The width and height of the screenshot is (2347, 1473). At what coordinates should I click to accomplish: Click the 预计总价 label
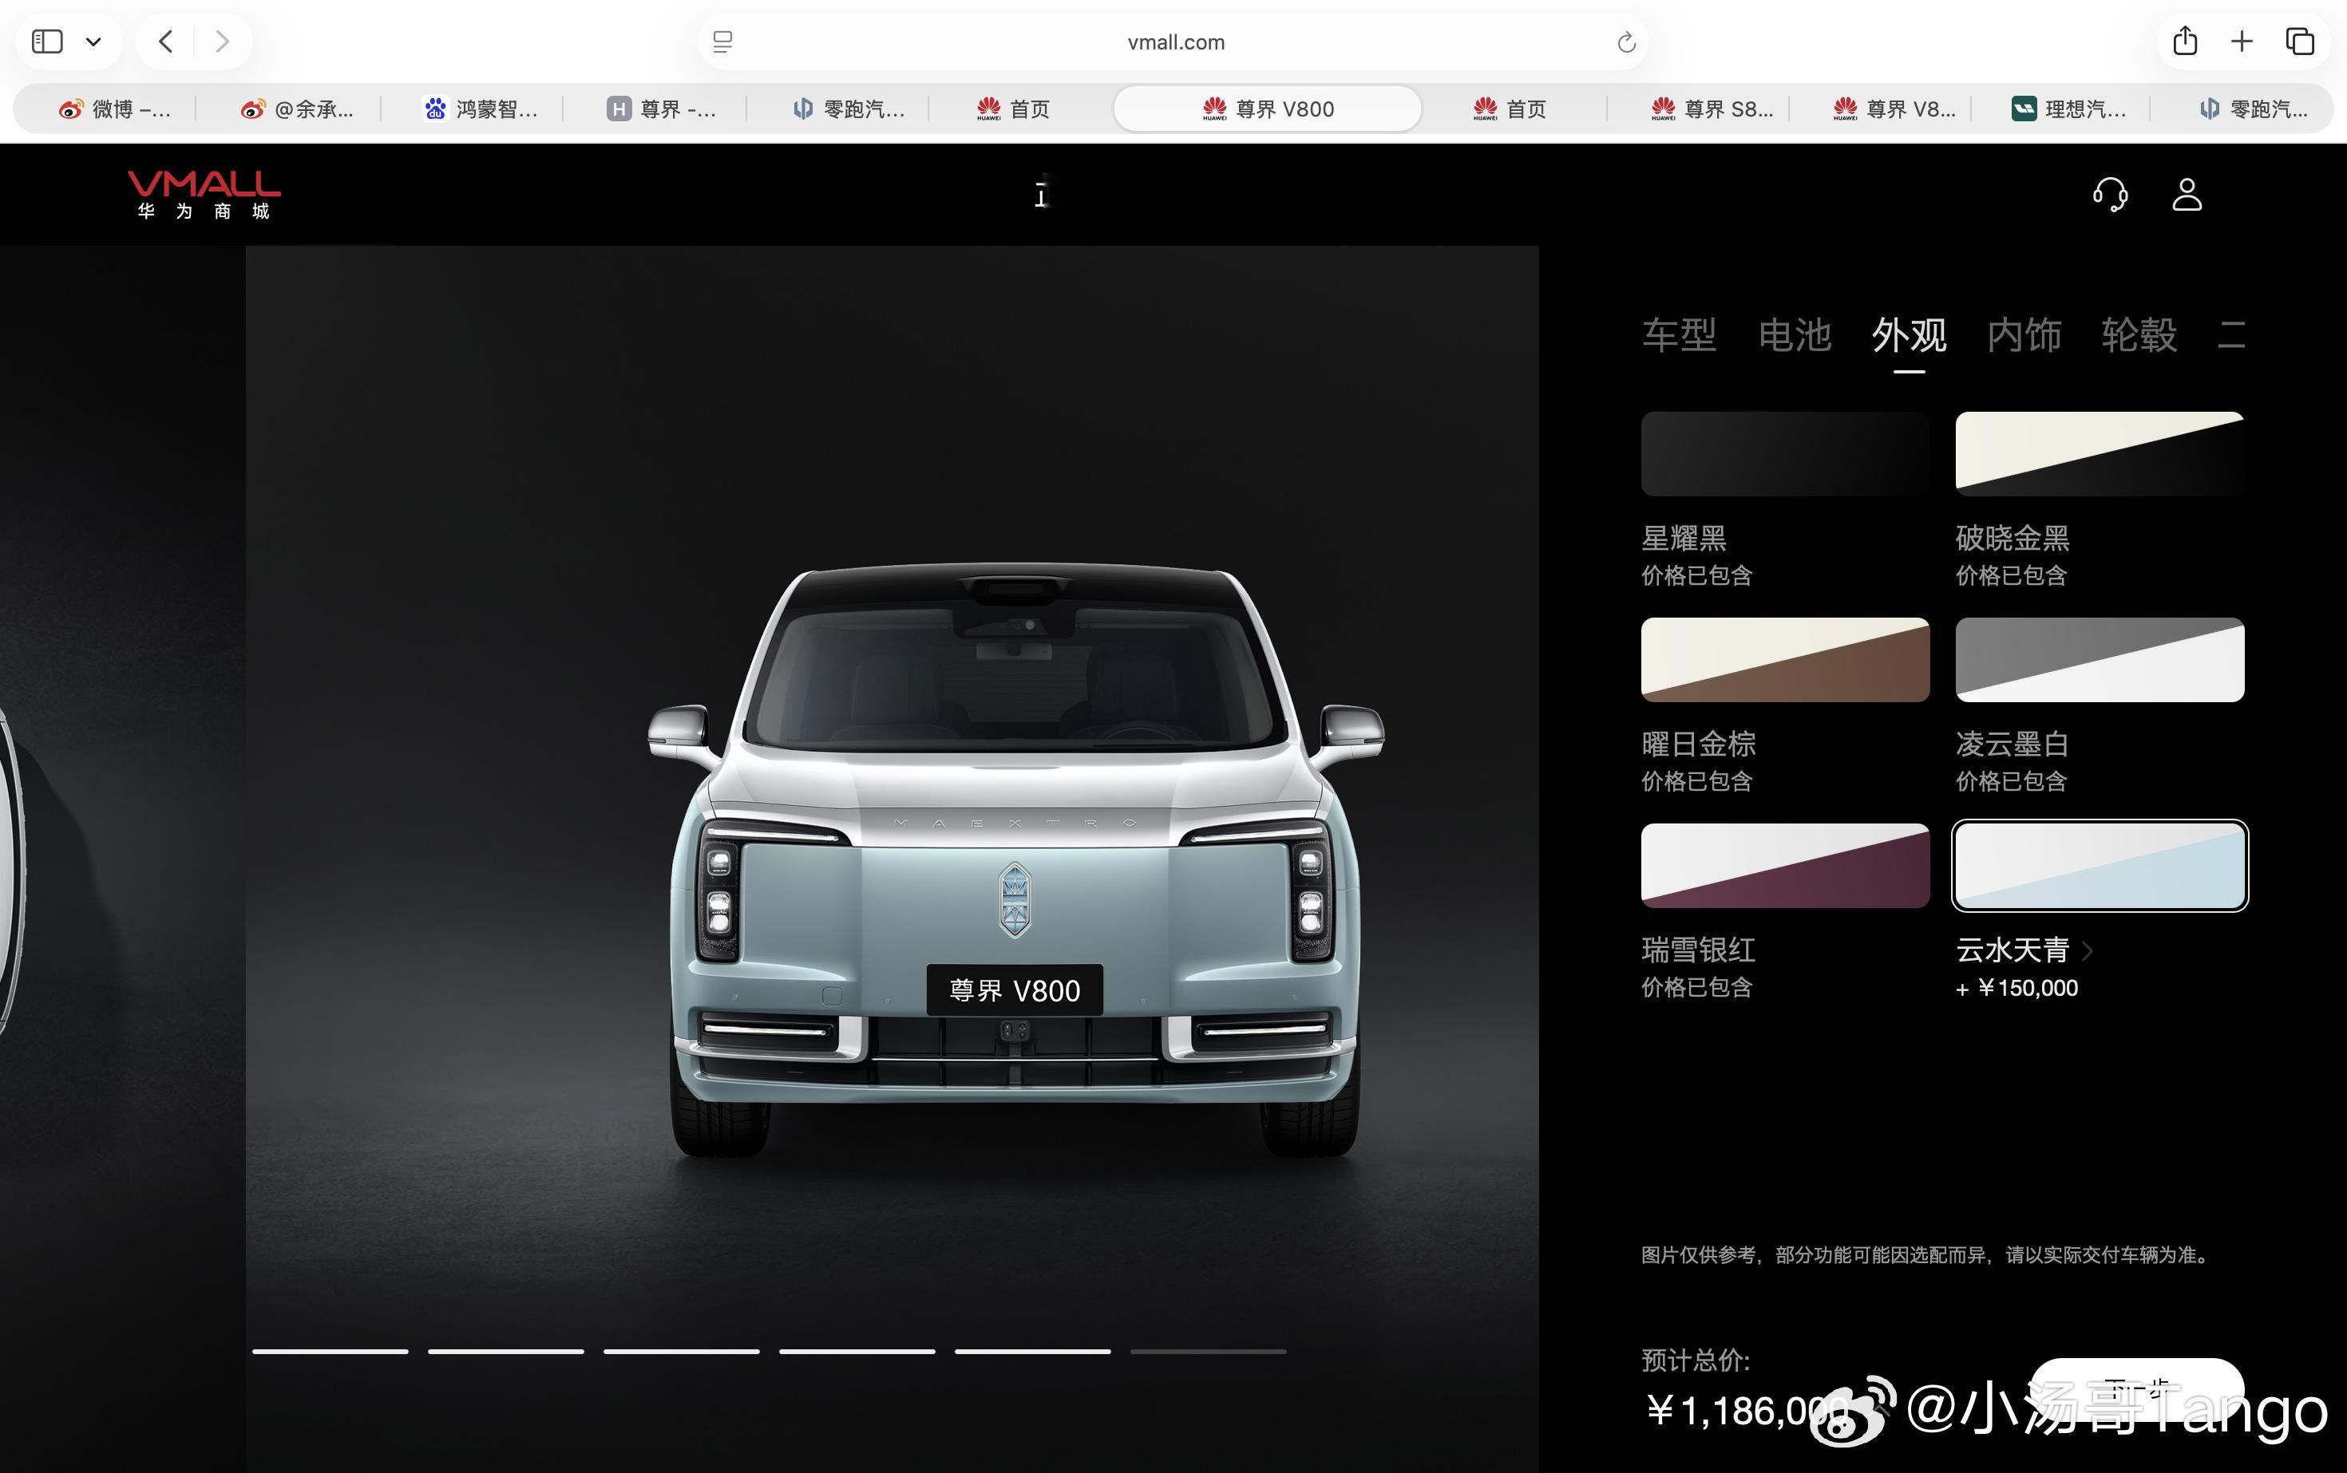click(x=1696, y=1360)
